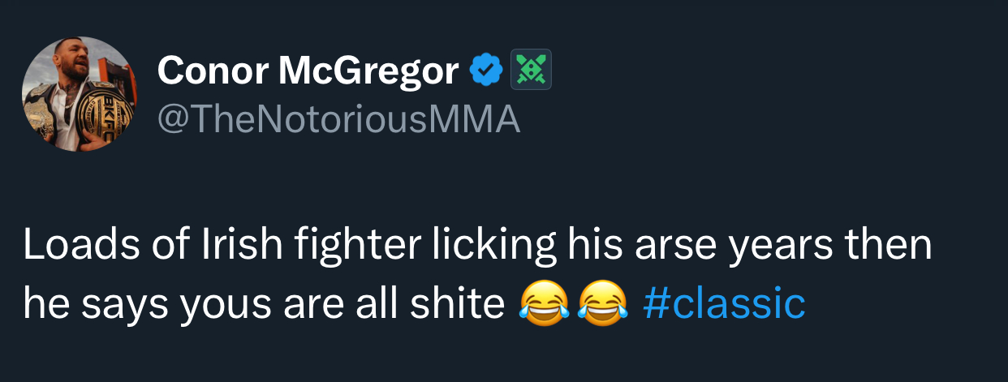Viewport: 1008px width, 382px height.
Task: Open the Conor McGregor display name
Action: point(308,71)
